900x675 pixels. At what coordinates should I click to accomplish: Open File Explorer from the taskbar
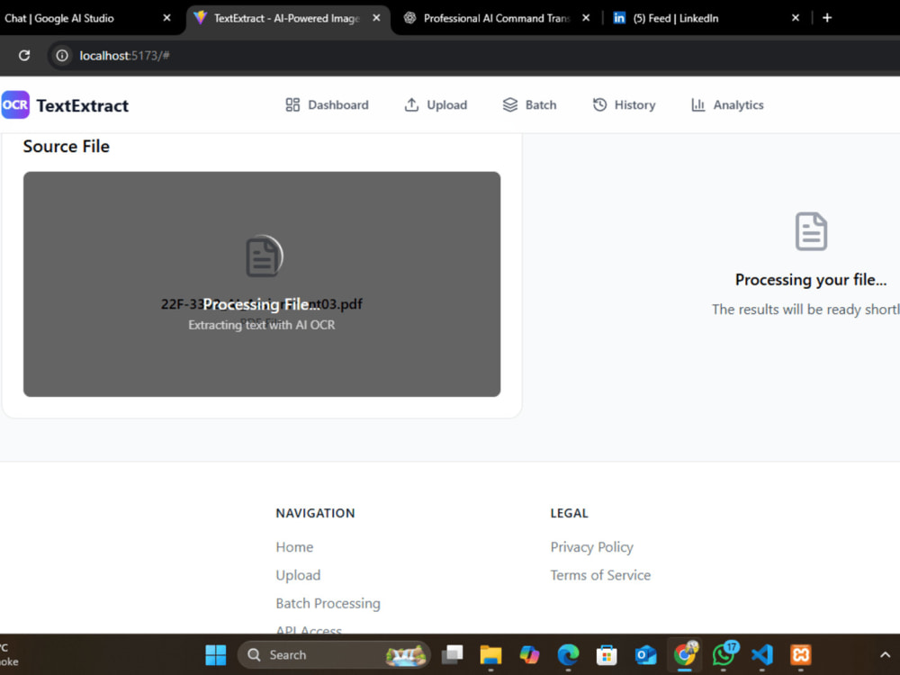(490, 655)
